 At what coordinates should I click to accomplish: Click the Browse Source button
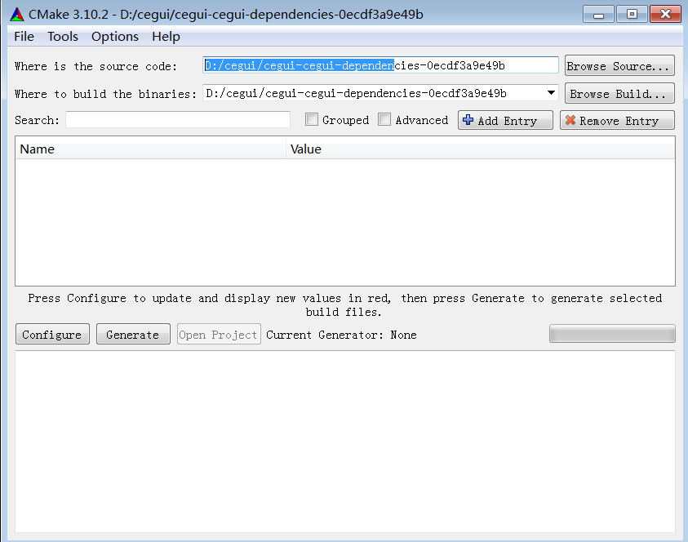click(x=619, y=66)
